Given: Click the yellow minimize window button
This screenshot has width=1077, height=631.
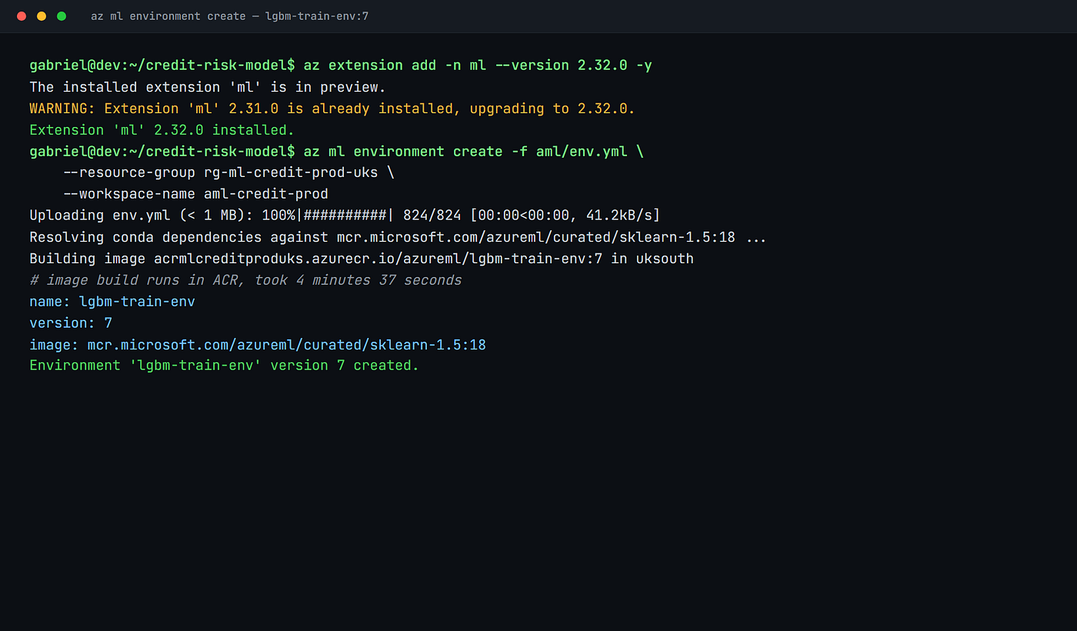Looking at the screenshot, I should [x=42, y=16].
